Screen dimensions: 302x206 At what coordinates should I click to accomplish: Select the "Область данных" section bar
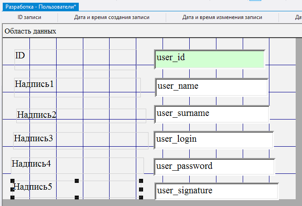30,31
